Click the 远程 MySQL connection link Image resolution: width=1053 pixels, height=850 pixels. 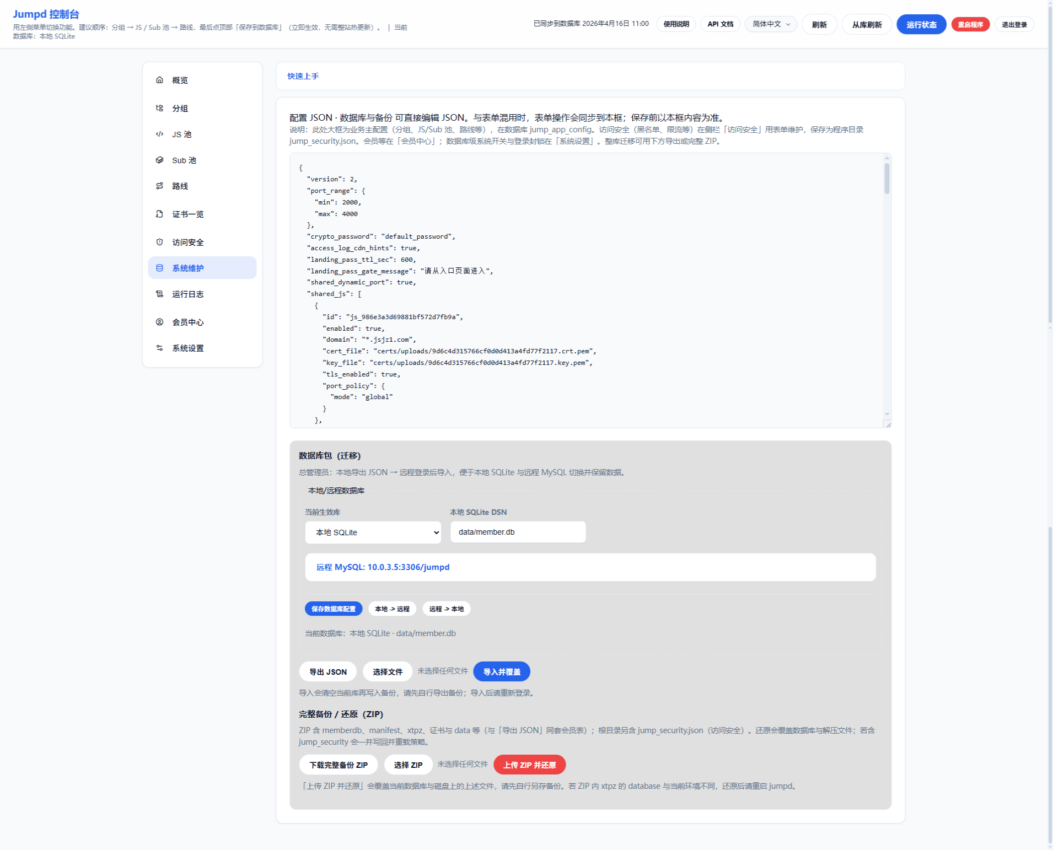[383, 567]
